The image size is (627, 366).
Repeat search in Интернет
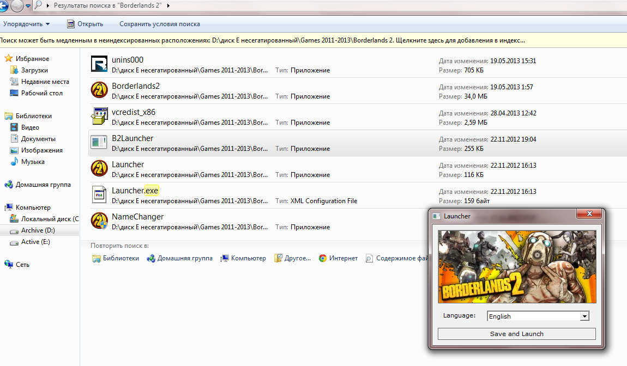click(338, 258)
